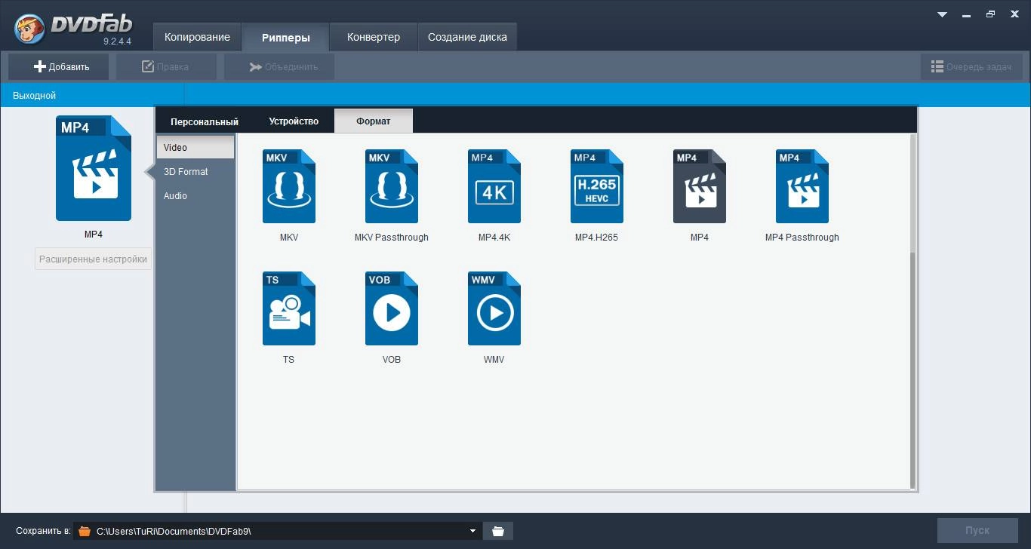
Task: Select the TS format icon
Action: [x=289, y=308]
